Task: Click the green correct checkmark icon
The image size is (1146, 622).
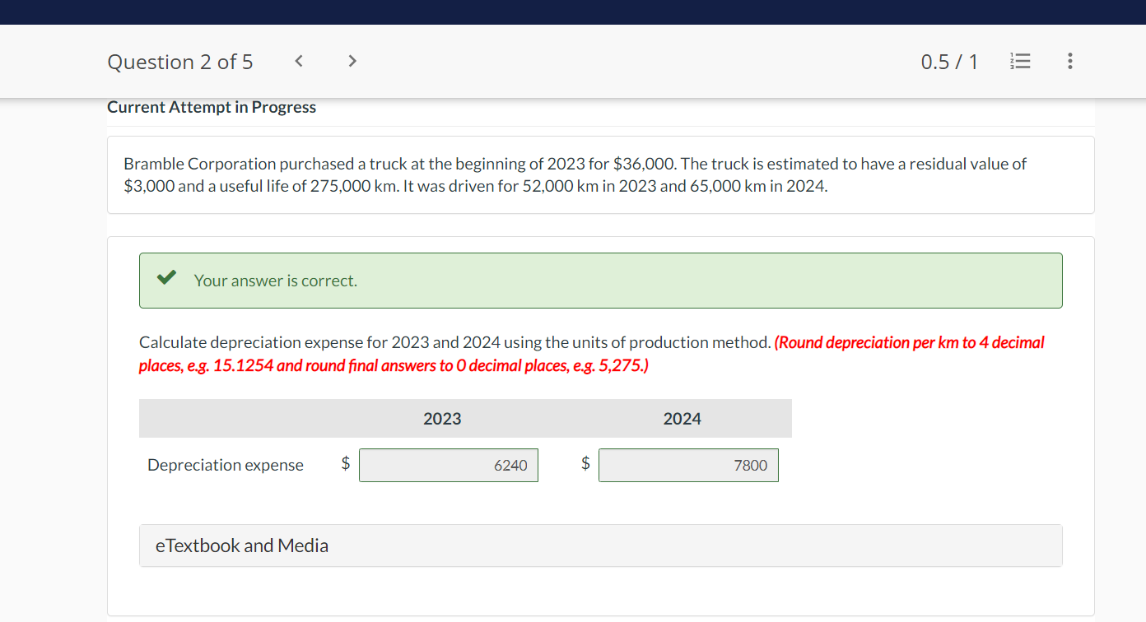Action: click(x=167, y=278)
